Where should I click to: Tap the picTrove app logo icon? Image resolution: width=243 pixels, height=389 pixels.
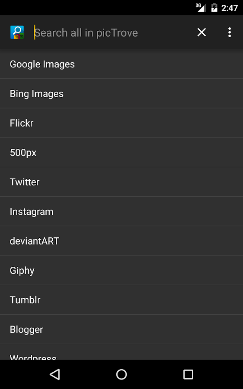17,32
